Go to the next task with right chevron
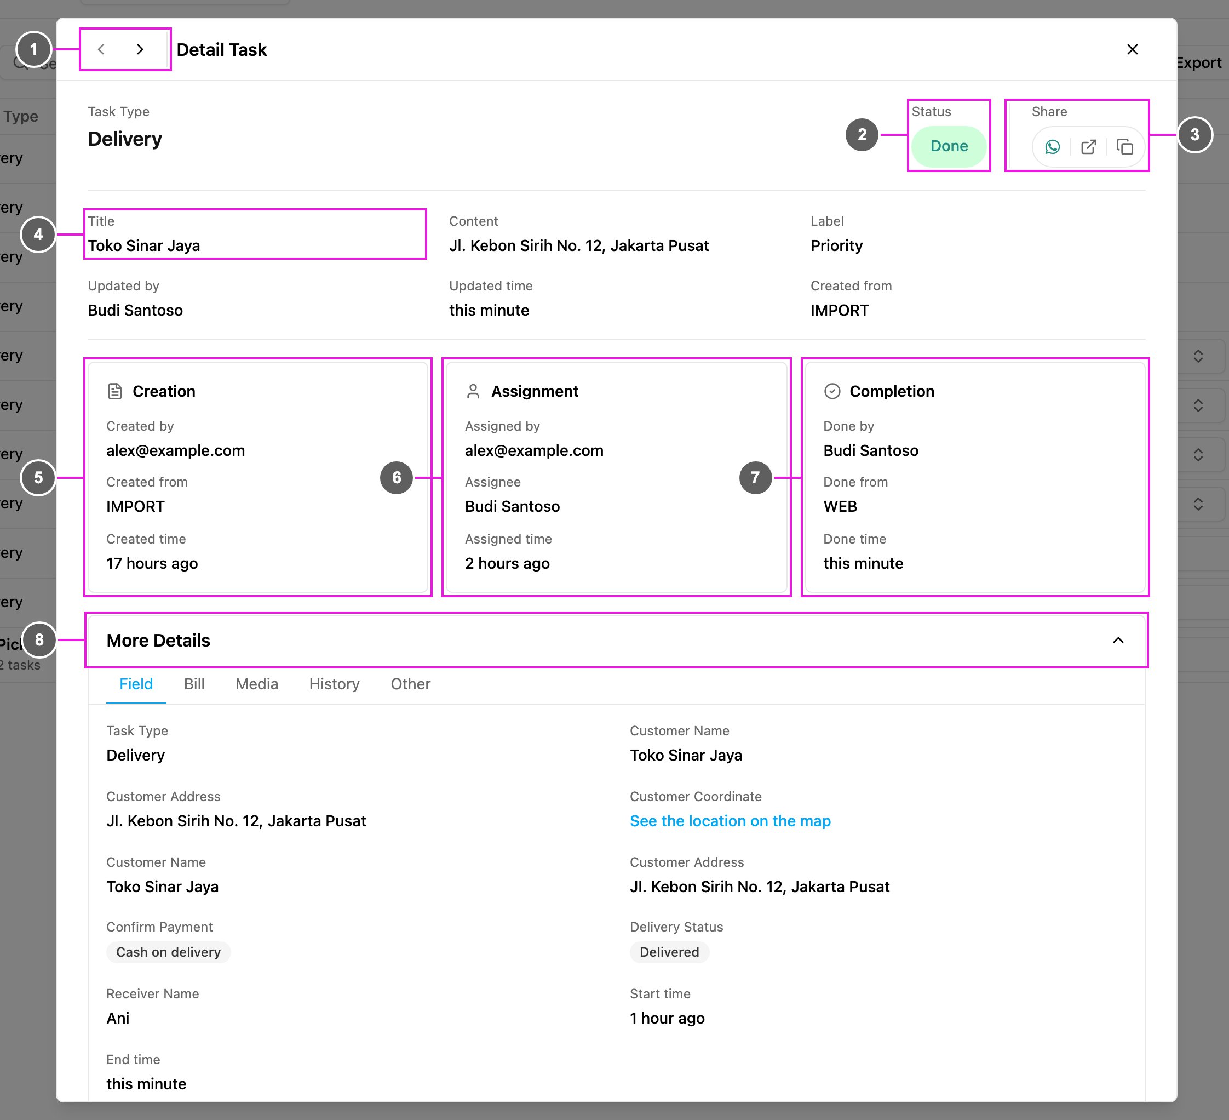This screenshot has height=1120, width=1229. point(140,49)
